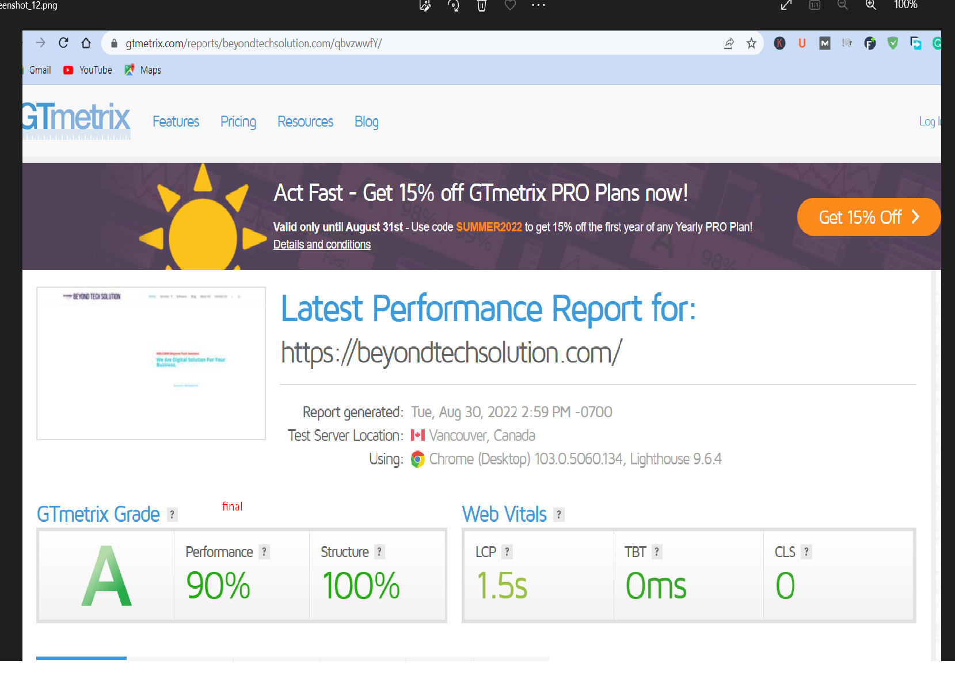Click the website address bar URL

(x=253, y=44)
